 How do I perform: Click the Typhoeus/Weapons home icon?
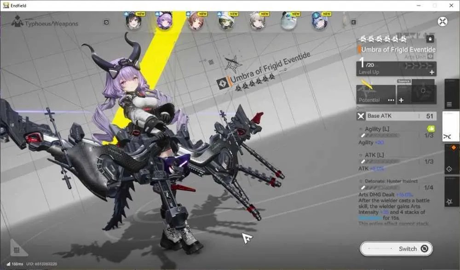(17, 22)
